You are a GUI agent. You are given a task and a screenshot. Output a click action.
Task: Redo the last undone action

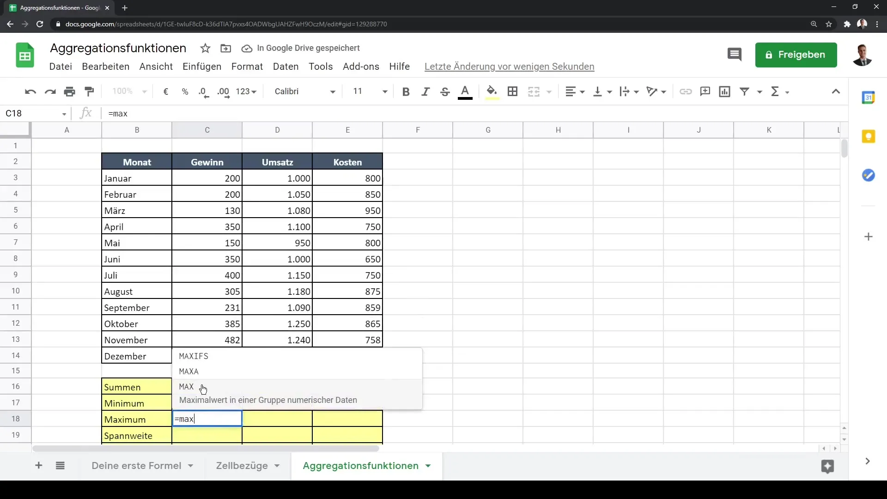coord(50,91)
